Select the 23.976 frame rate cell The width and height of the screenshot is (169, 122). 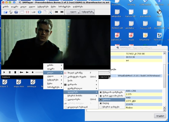click(144, 104)
